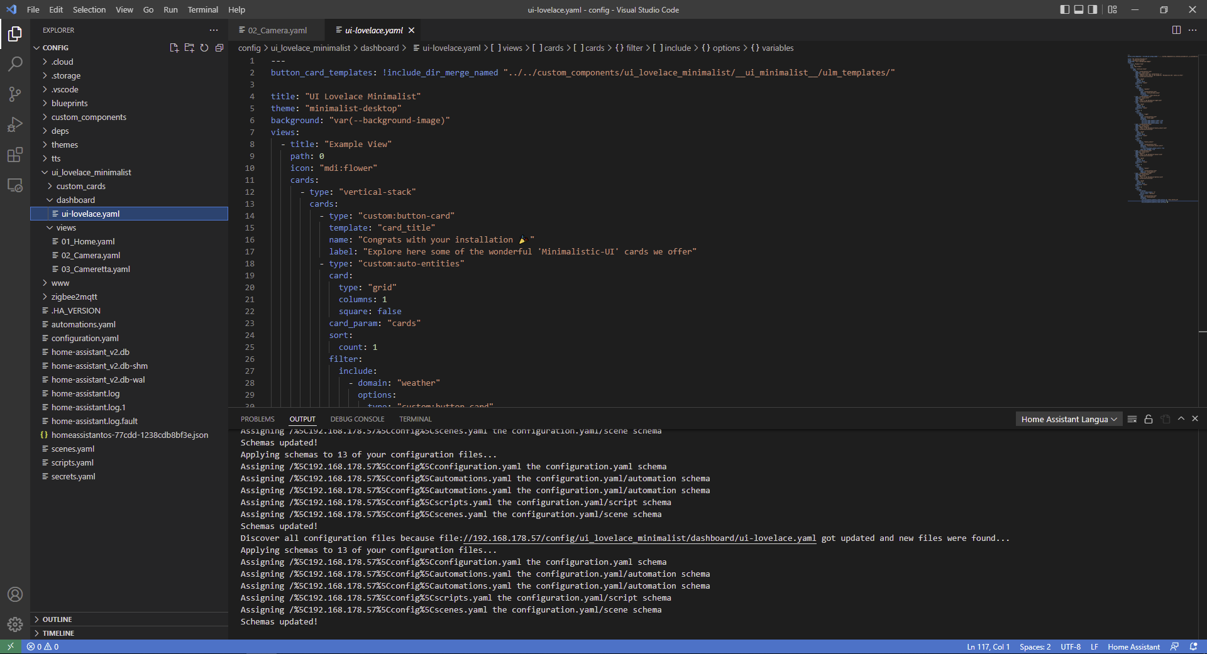Viewport: 1207px width, 654px height.
Task: Toggle the bottom panel layout button
Action: tap(1079, 9)
